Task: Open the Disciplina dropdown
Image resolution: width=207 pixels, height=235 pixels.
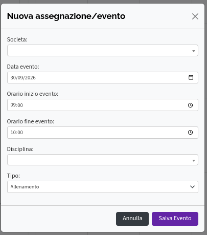Action: click(103, 160)
